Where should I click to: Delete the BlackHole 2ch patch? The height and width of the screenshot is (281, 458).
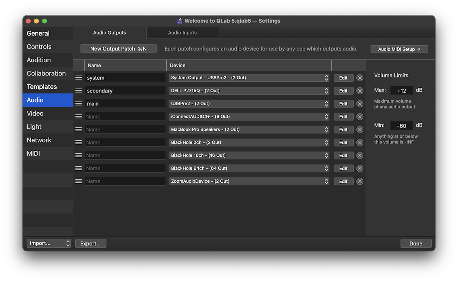(360, 142)
